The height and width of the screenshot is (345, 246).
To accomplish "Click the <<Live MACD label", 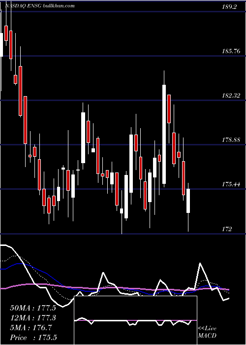I will coord(207,332).
